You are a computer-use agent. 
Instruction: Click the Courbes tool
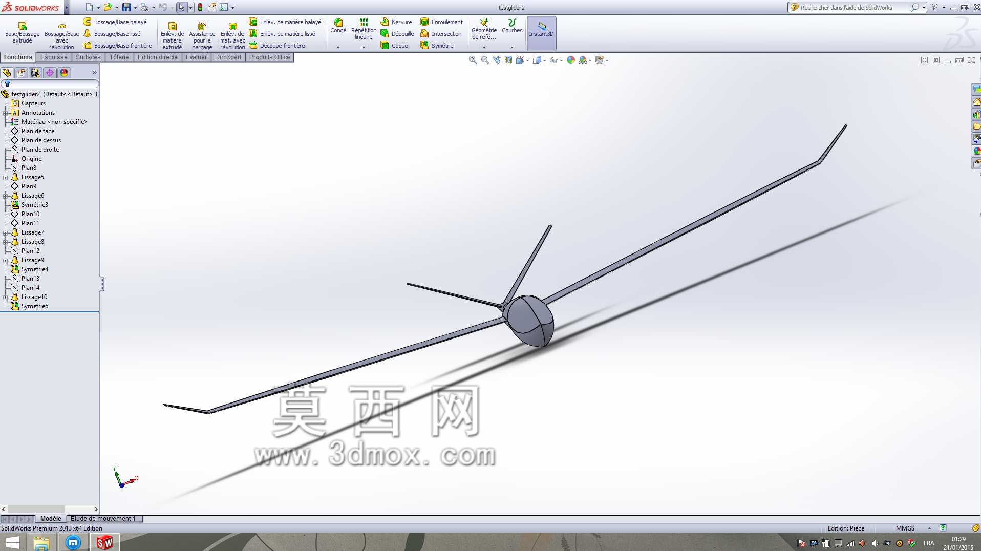(x=512, y=26)
